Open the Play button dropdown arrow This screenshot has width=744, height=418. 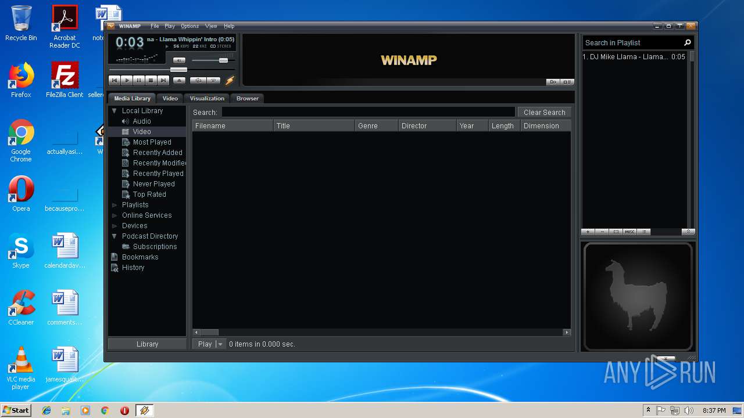pyautogui.click(x=220, y=344)
